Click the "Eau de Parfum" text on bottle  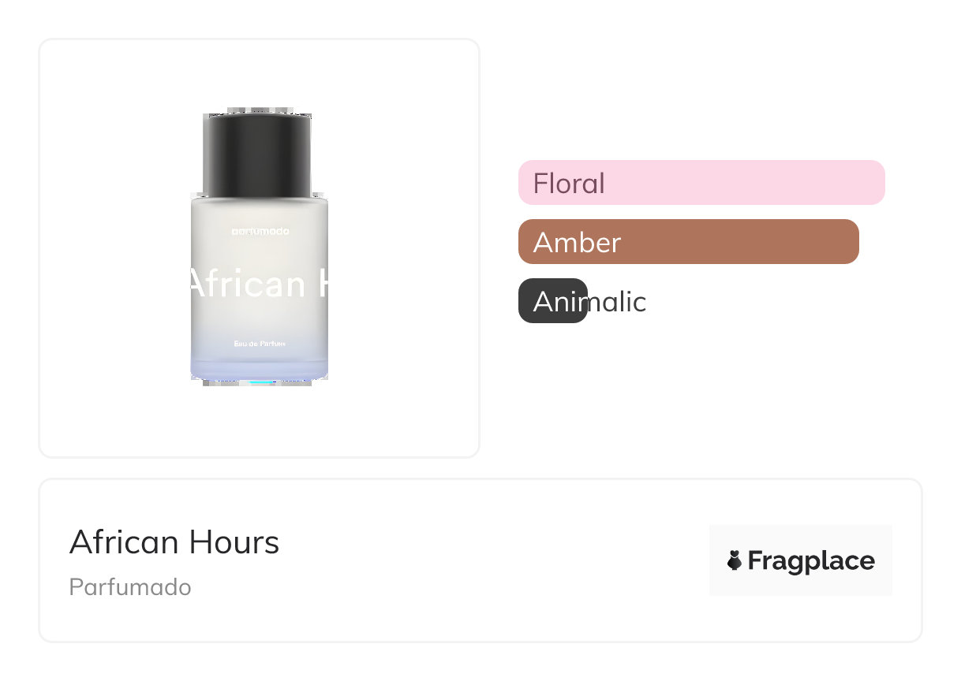[260, 344]
